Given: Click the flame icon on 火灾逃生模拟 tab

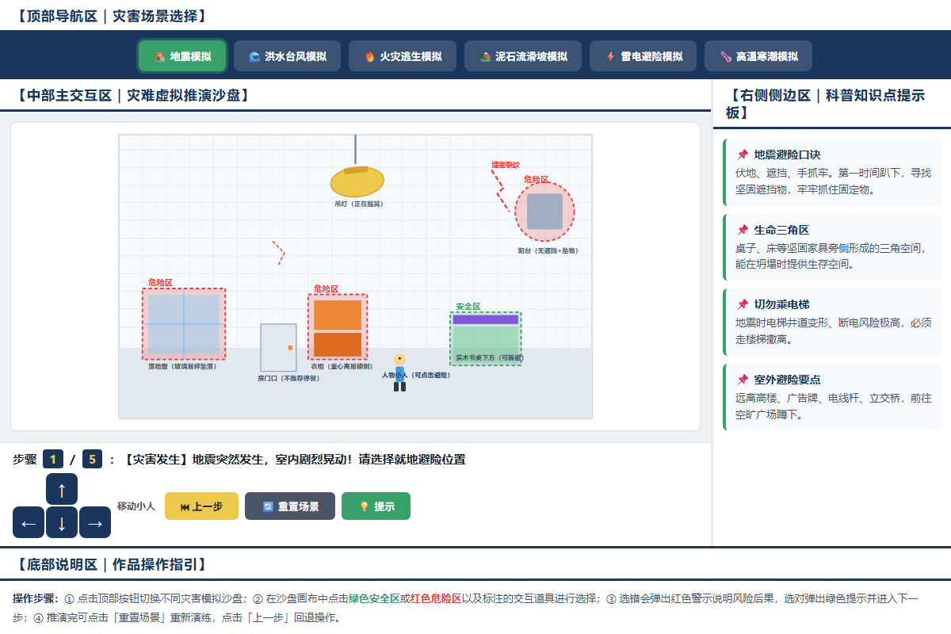Looking at the screenshot, I should (369, 56).
